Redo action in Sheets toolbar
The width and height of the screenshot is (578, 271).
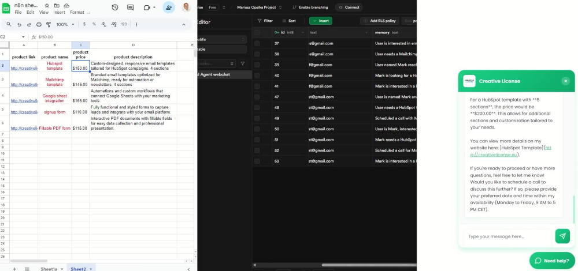coord(29,24)
